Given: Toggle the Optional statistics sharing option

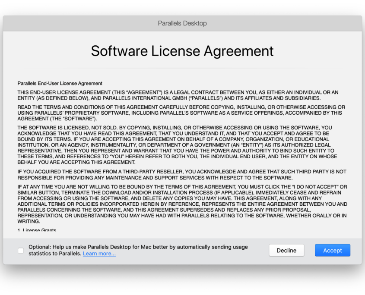Looking at the screenshot, I should [20, 250].
